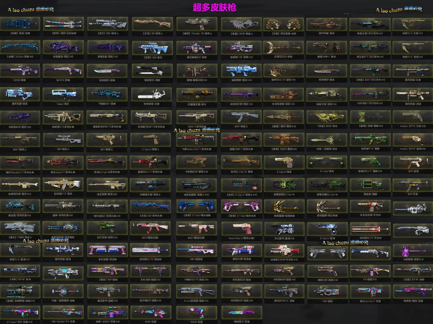Viewport: 433px width, 324px height.
Task: Open the Python-深粤 twin revolvers card
Action: click(x=20, y=47)
